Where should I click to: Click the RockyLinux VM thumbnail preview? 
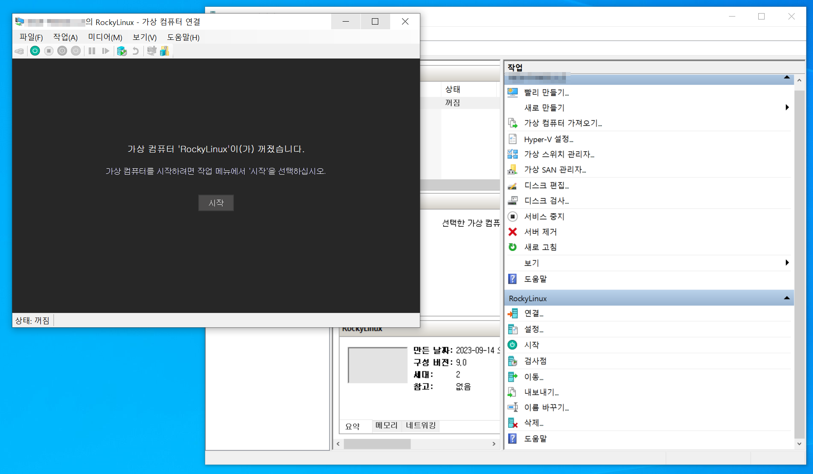(x=377, y=365)
